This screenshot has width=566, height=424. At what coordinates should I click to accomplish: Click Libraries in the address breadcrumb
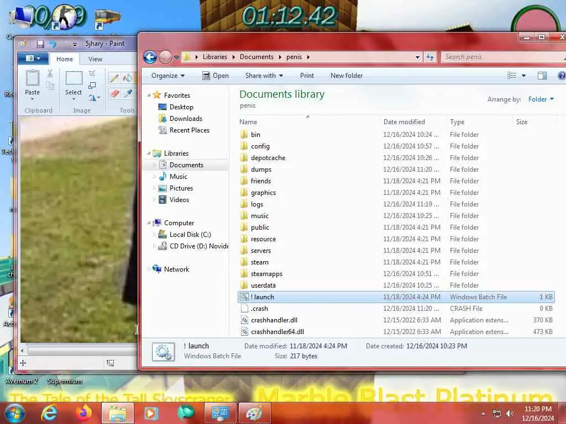pos(215,57)
